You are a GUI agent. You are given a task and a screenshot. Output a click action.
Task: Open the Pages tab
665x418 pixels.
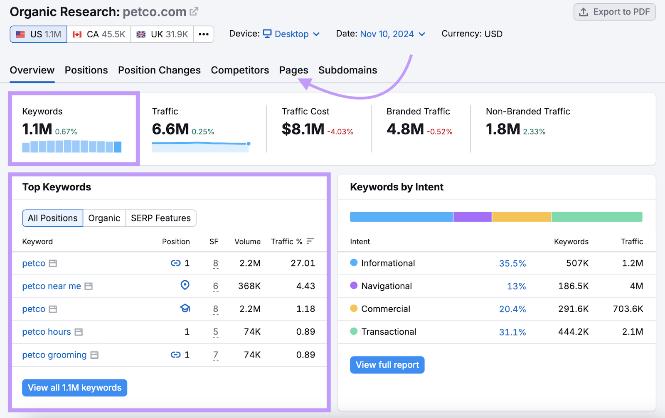[293, 70]
